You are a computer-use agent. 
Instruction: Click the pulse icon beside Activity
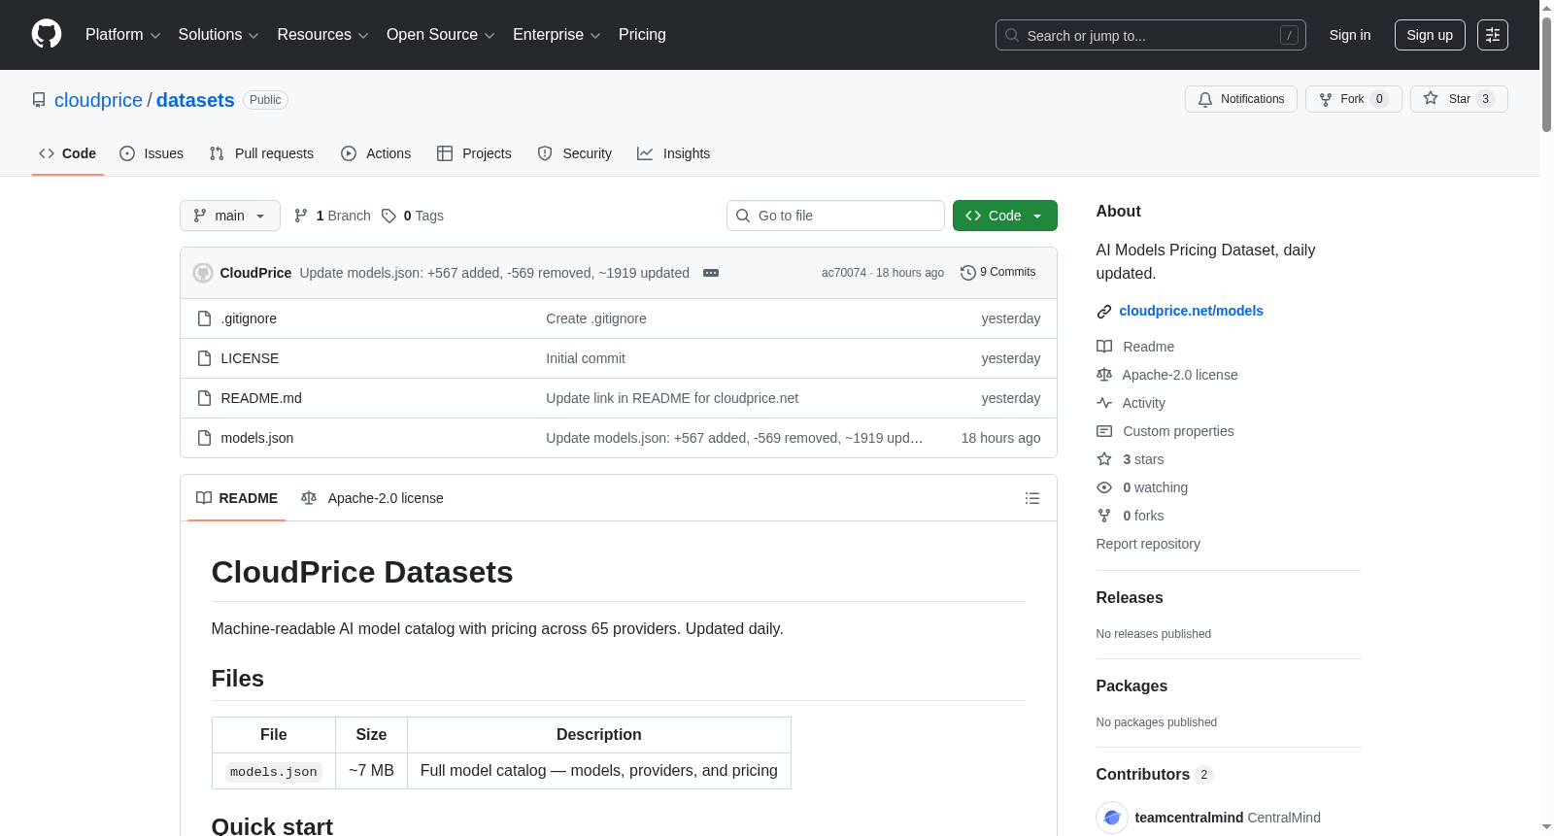pos(1104,403)
